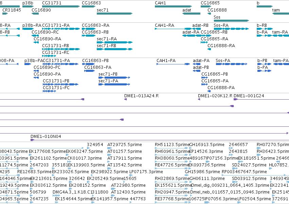This screenshot has width=289, height=204.
Task: Click protein sec71-PB bar
Action: [114, 78]
